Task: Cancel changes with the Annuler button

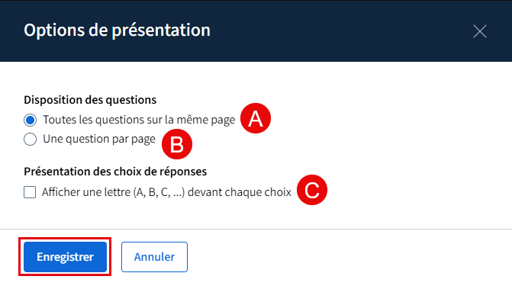Action: (154, 257)
